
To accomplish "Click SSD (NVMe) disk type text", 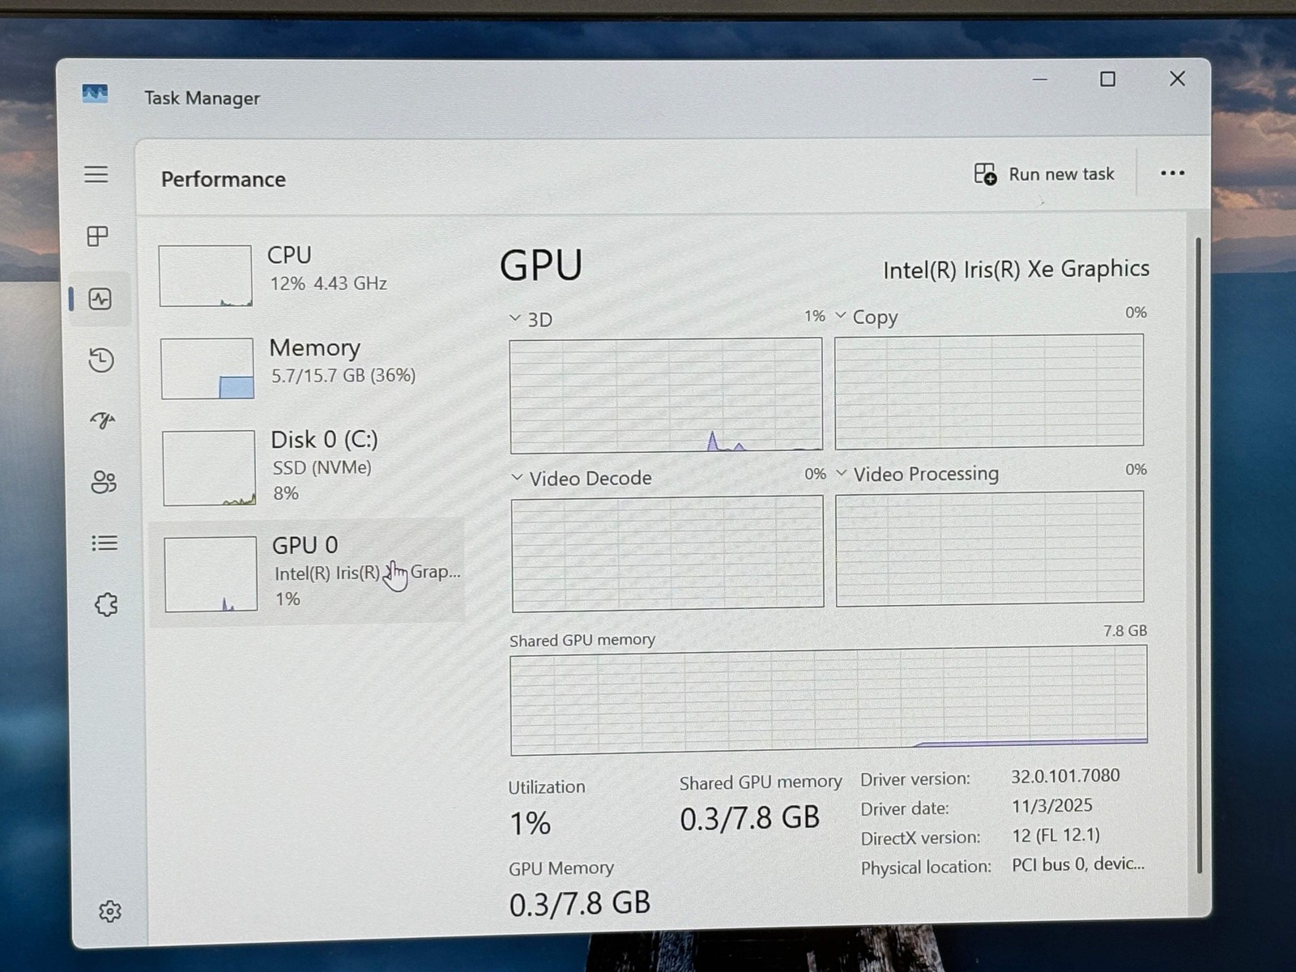I will click(x=322, y=467).
